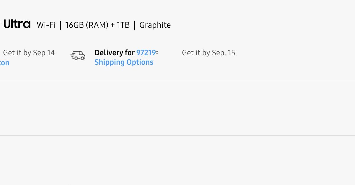Click the separator bar after Wi-Fi
Screen dimensions: 355x185
click(x=60, y=25)
